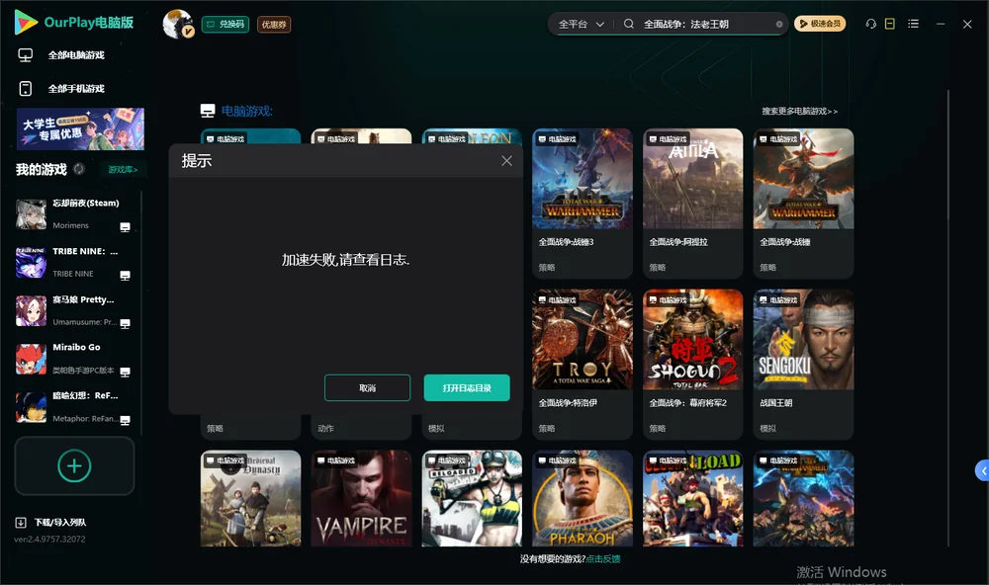Click the phone icon beside 全部手机游戏
Image resolution: width=989 pixels, height=585 pixels.
26,88
